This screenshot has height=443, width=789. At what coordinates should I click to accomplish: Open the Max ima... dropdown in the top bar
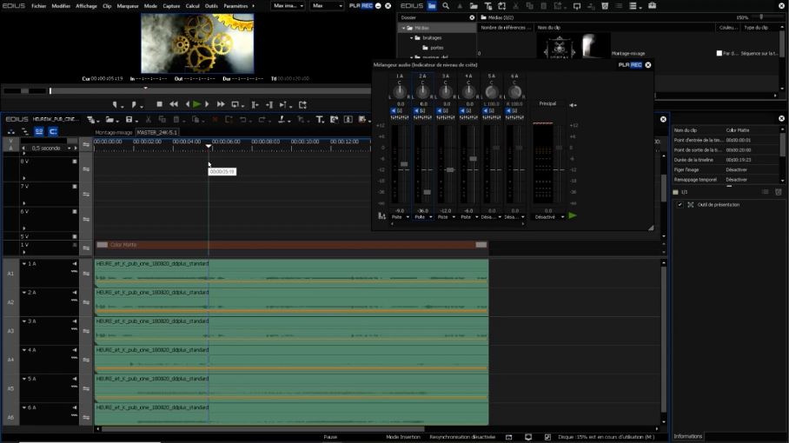tap(288, 5)
